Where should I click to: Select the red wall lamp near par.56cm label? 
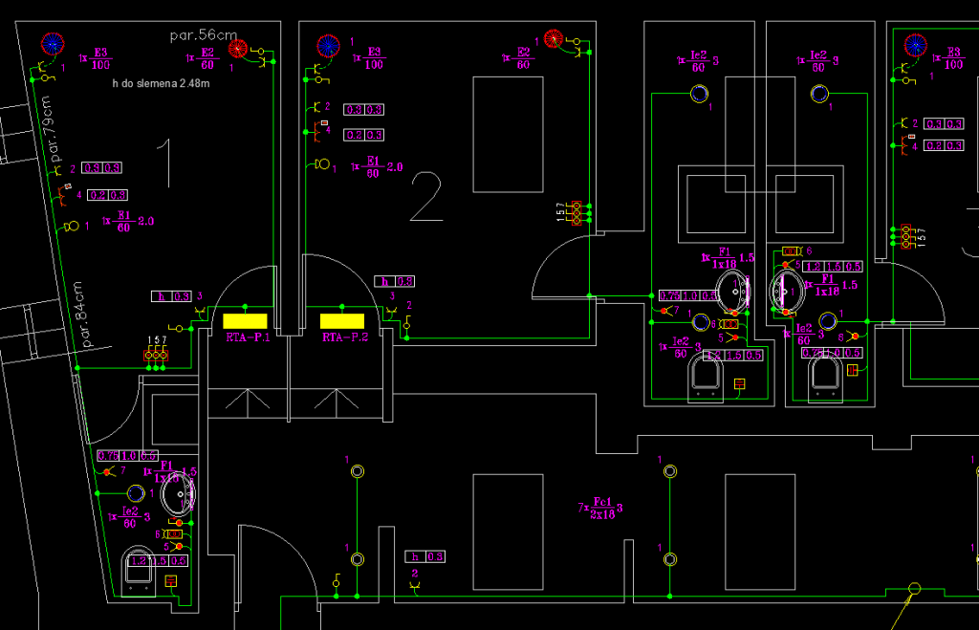click(237, 48)
